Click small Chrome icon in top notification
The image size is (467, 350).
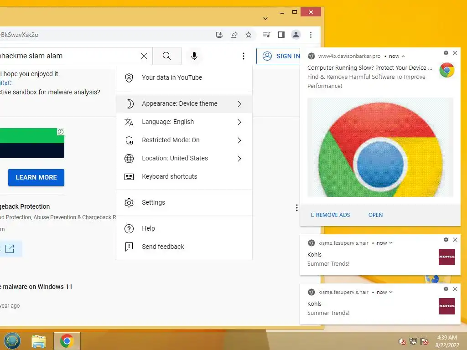pyautogui.click(x=447, y=70)
